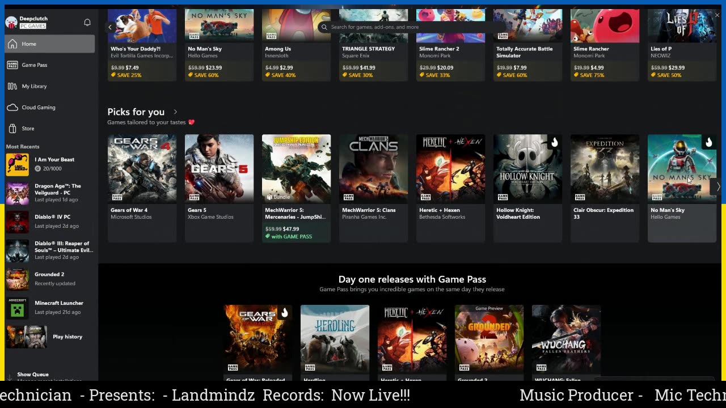Open the Who's Your Daddy?! deal card

tap(142, 45)
